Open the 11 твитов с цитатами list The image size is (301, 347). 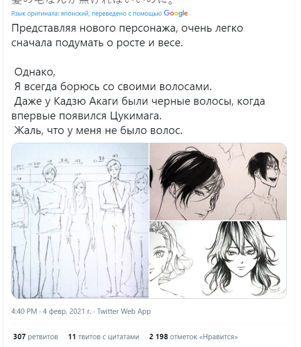pos(104,337)
